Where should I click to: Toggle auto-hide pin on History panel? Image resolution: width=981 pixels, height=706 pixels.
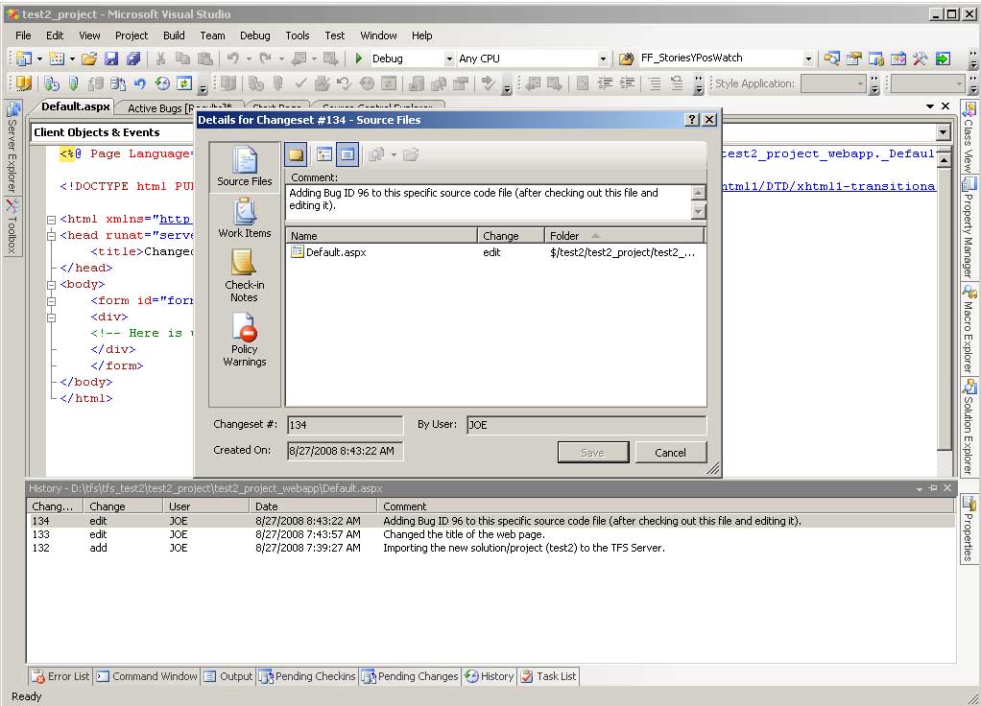(x=933, y=487)
